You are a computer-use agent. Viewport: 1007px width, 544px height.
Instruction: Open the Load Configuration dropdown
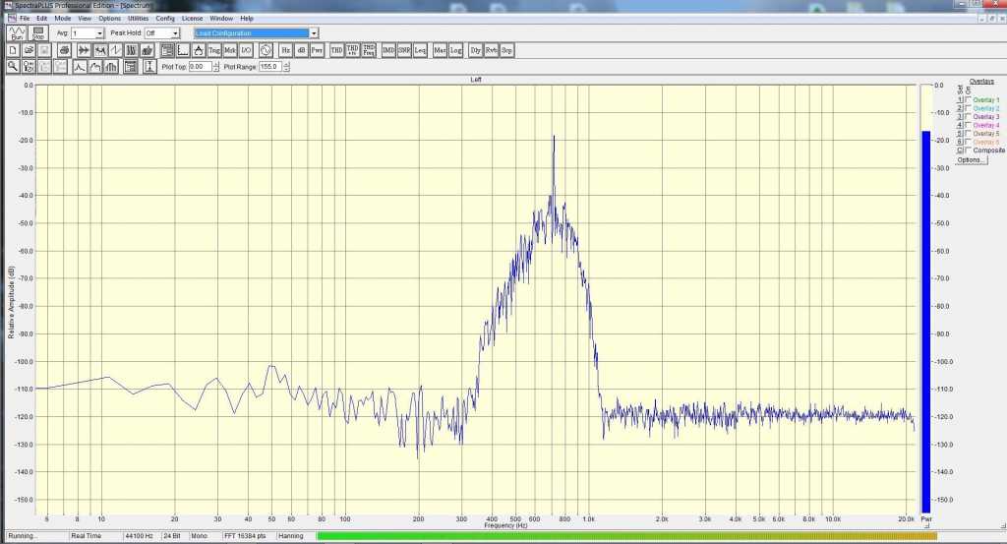point(314,32)
